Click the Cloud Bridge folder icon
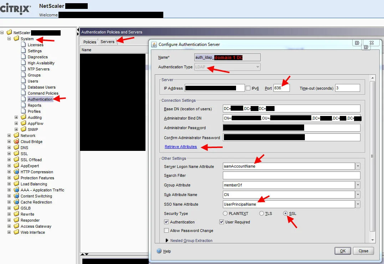The width and height of the screenshot is (384, 264). 16,141
